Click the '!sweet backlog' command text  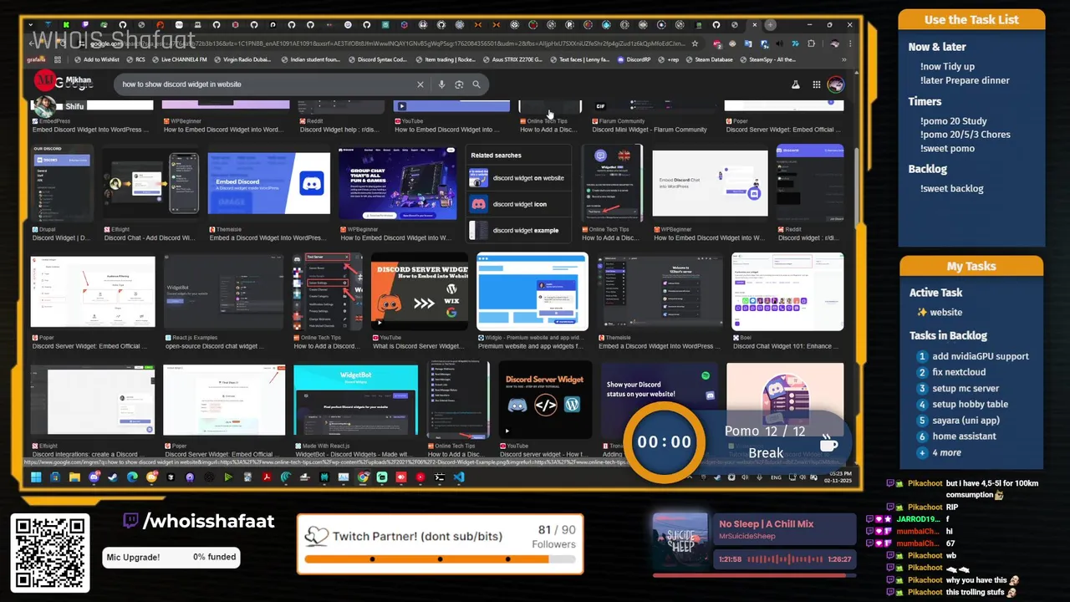tap(951, 188)
